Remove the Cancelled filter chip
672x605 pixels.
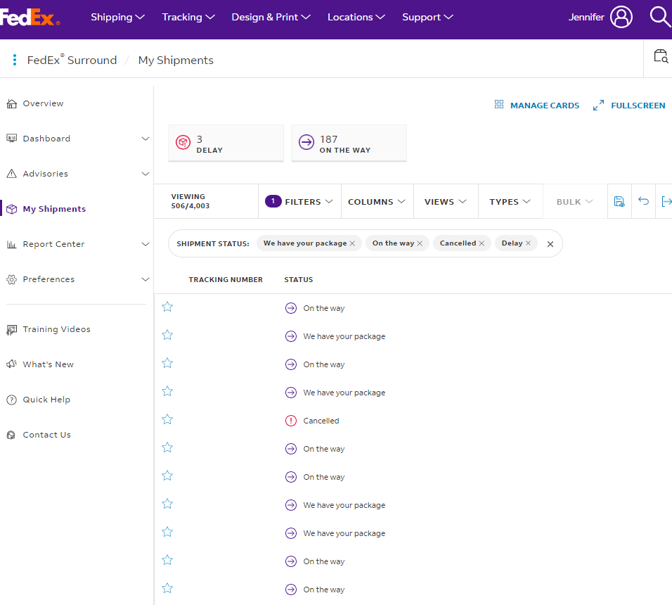(x=482, y=243)
